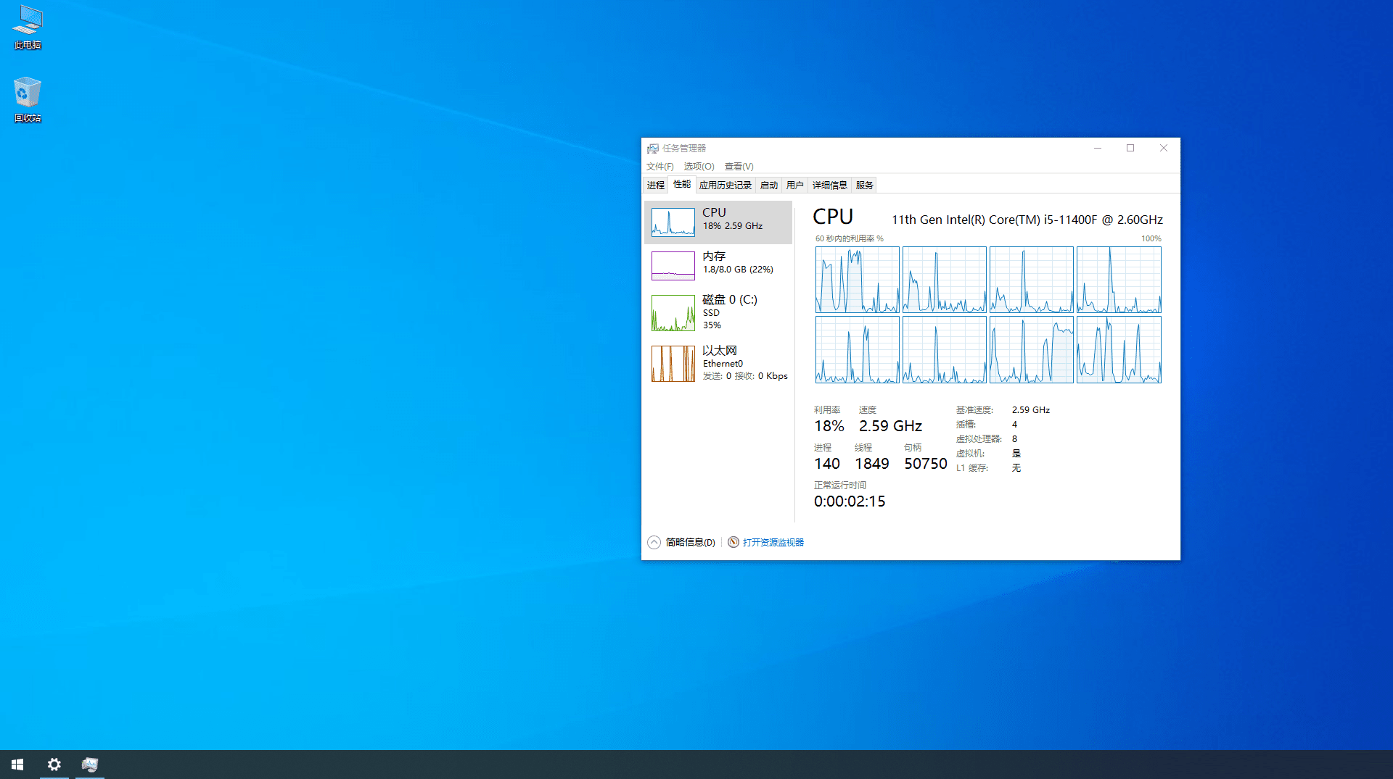Click the 60 秒内的利用率 % label
Image resolution: width=1393 pixels, height=779 pixels.
pos(849,238)
